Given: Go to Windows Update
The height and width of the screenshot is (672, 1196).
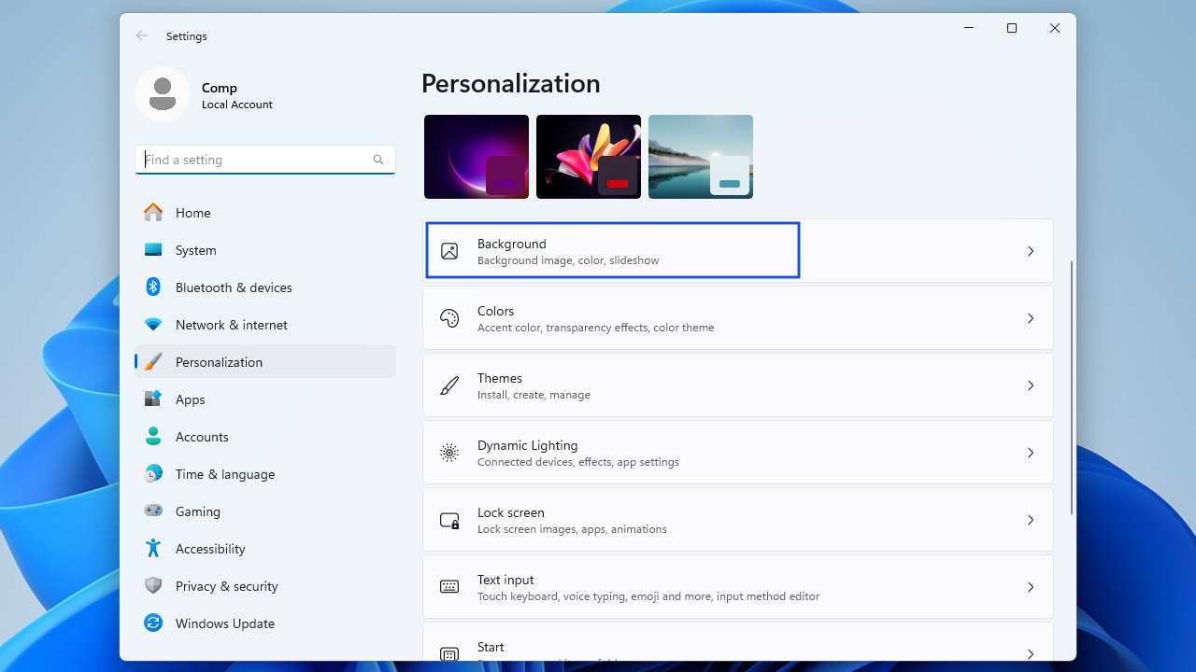Looking at the screenshot, I should coord(265,623).
